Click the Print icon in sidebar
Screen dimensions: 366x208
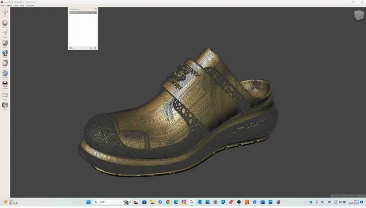(x=5, y=105)
